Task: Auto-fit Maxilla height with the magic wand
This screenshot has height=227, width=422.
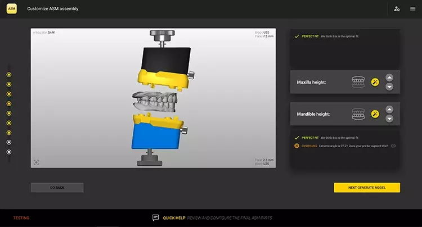Action: tap(375, 82)
